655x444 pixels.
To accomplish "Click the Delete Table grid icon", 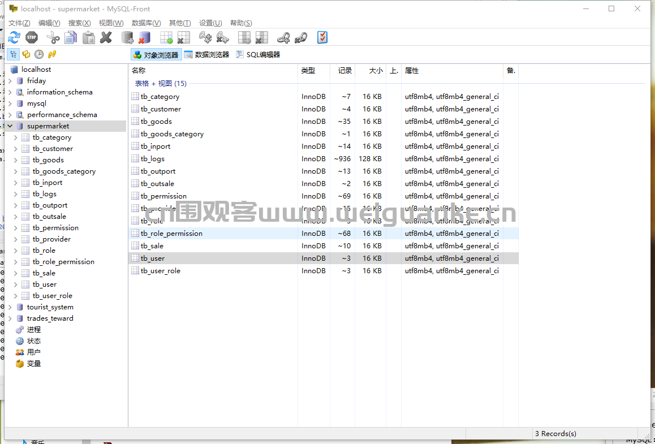I will 183,37.
